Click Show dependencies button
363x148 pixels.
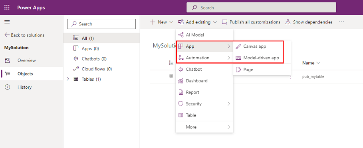pos(309,22)
